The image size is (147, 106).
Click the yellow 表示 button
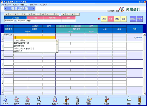pos(104,19)
